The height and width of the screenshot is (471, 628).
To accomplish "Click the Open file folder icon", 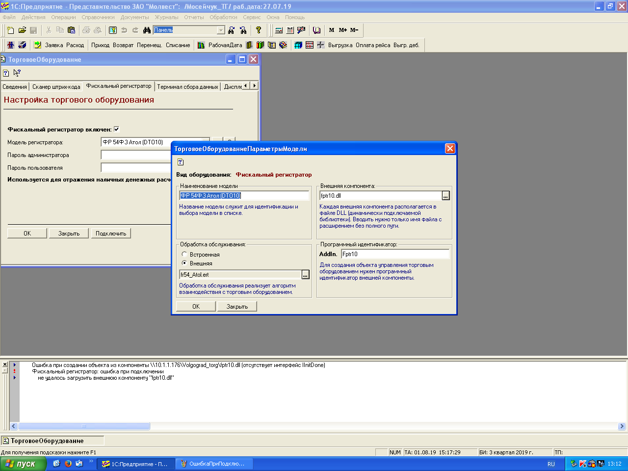I will [22, 30].
